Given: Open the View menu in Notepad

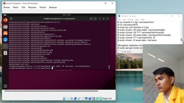Looking at the screenshot, I should click(x=137, y=20).
